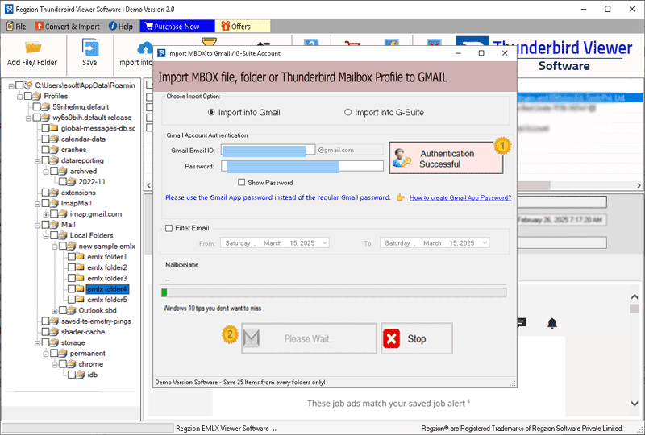
Task: Collapse the new sample emlx node
Action: (x=54, y=246)
